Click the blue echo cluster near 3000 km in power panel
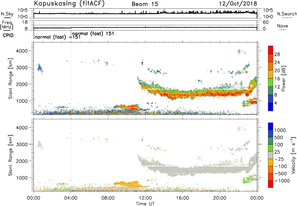The image size is (297, 206). click(x=40, y=68)
